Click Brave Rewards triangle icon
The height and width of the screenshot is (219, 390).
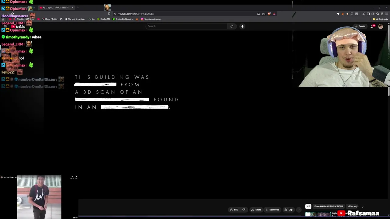click(274, 14)
